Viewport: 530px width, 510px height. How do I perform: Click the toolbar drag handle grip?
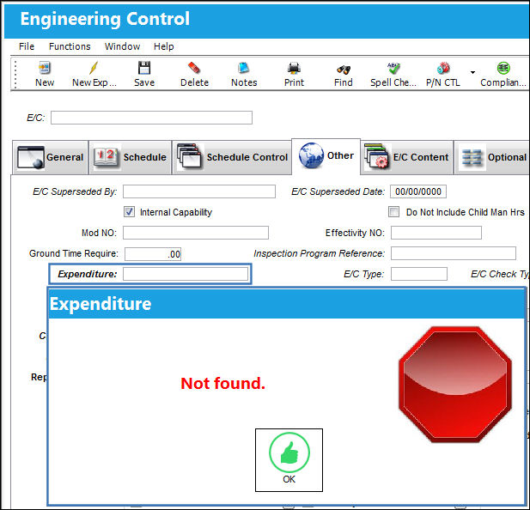coord(15,75)
